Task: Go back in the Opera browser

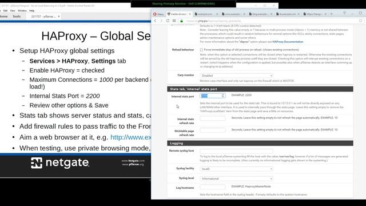Action: pyautogui.click(x=156, y=21)
